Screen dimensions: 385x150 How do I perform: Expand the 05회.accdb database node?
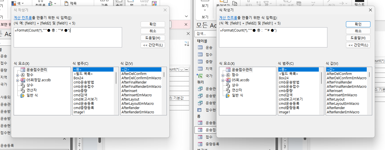tap(223, 80)
